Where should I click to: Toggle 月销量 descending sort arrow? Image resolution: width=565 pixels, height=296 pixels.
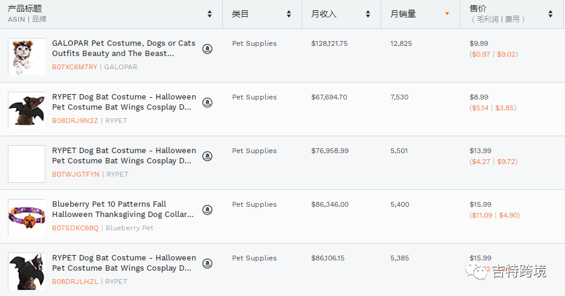(x=447, y=14)
